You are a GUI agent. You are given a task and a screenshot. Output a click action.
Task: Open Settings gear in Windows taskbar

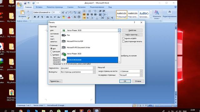click(x=51, y=111)
